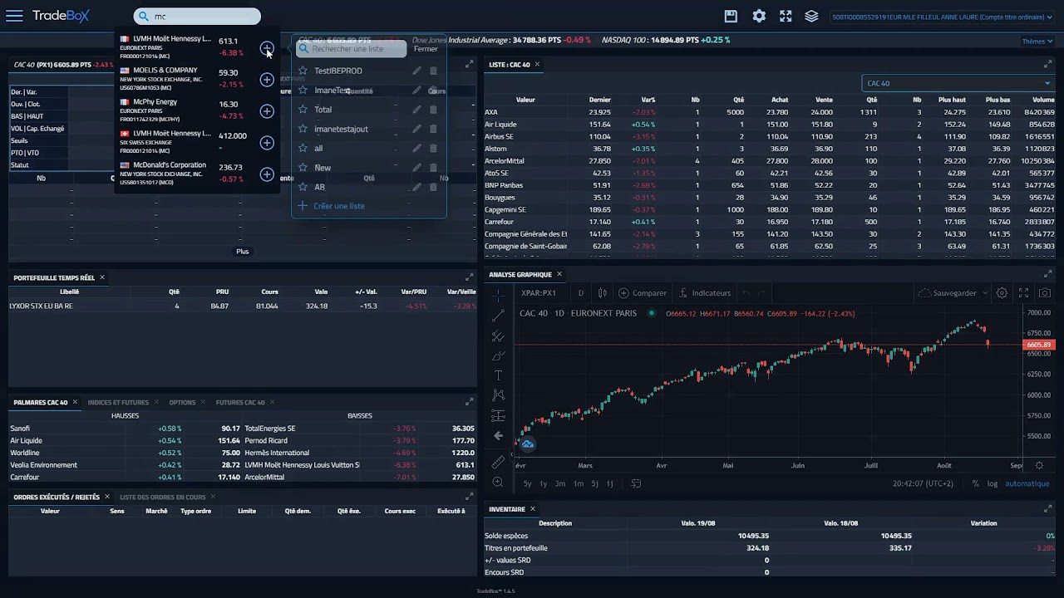This screenshot has height=598, width=1064.
Task: Toggle percent scale on chart
Action: (976, 483)
